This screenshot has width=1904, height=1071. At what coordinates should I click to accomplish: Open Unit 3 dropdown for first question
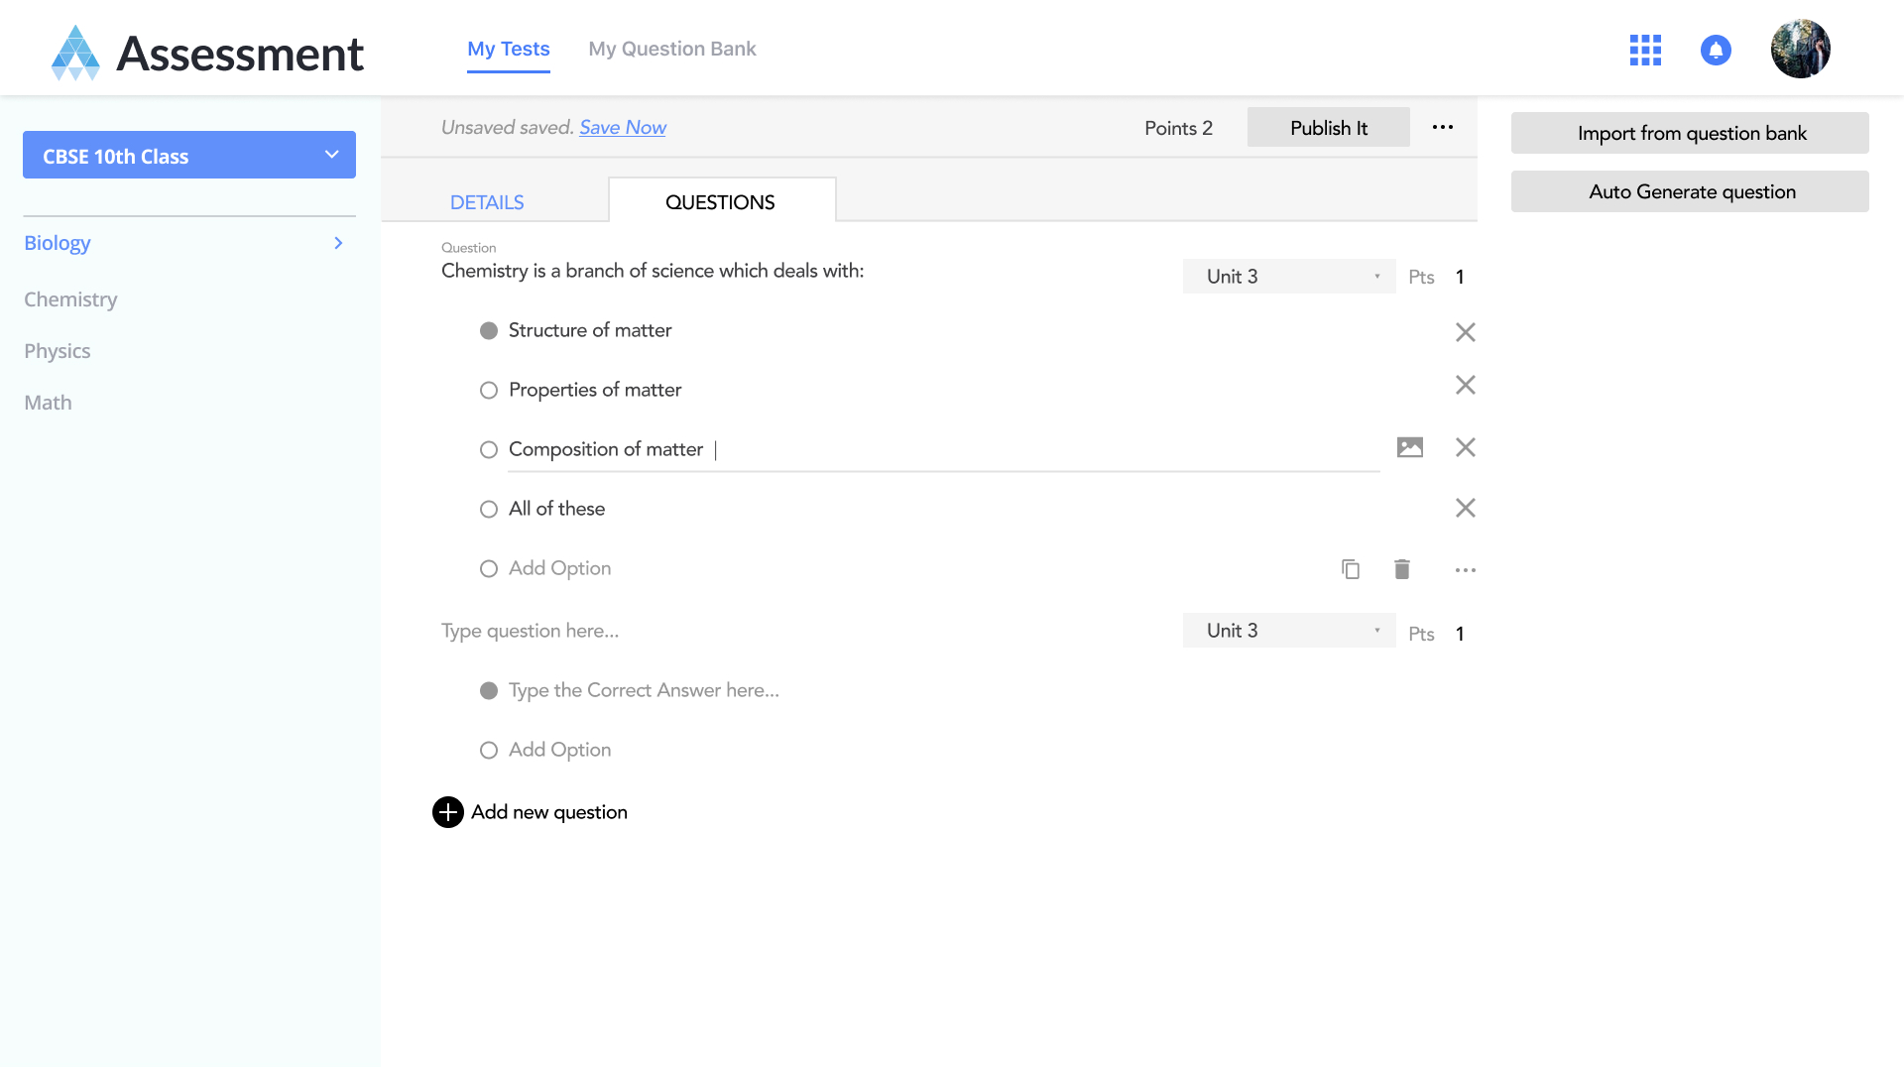[x=1289, y=277]
